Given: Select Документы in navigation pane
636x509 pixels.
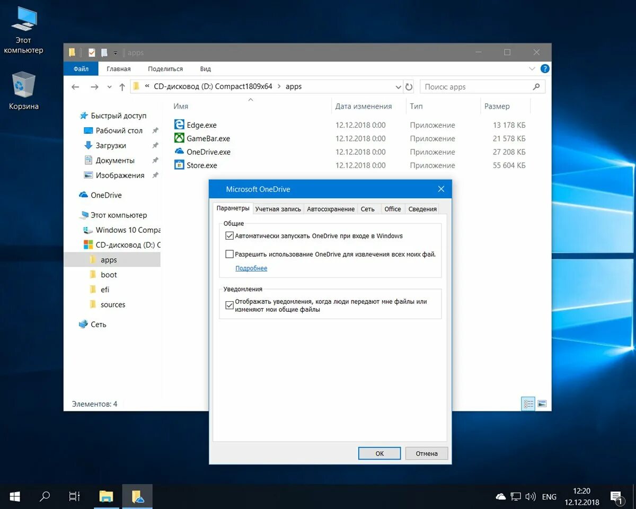Looking at the screenshot, I should pyautogui.click(x=115, y=160).
